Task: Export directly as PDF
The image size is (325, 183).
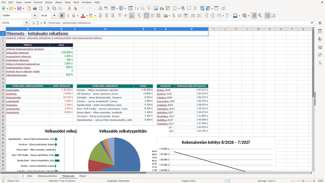Action: (29, 8)
